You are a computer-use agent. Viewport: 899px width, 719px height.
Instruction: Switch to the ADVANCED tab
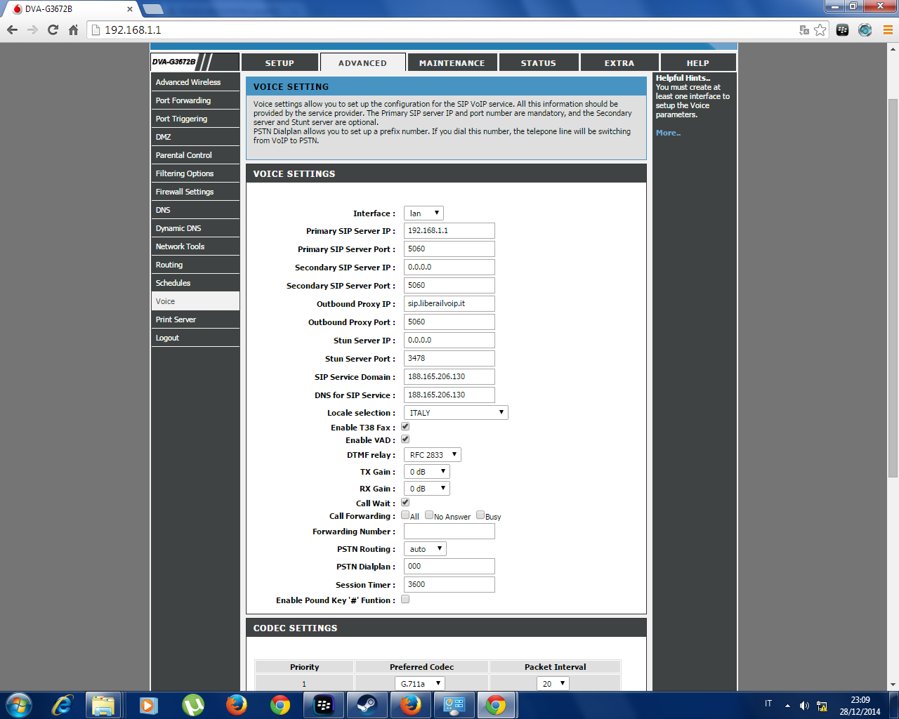362,62
